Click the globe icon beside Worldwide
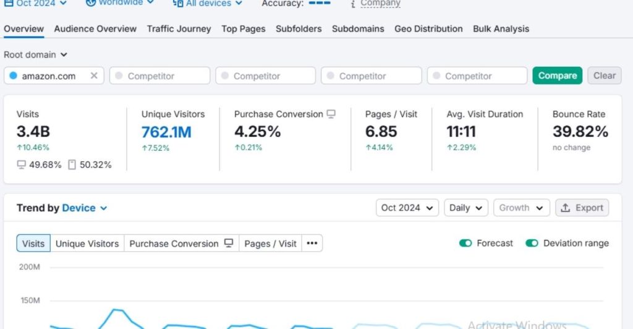 click(90, 3)
